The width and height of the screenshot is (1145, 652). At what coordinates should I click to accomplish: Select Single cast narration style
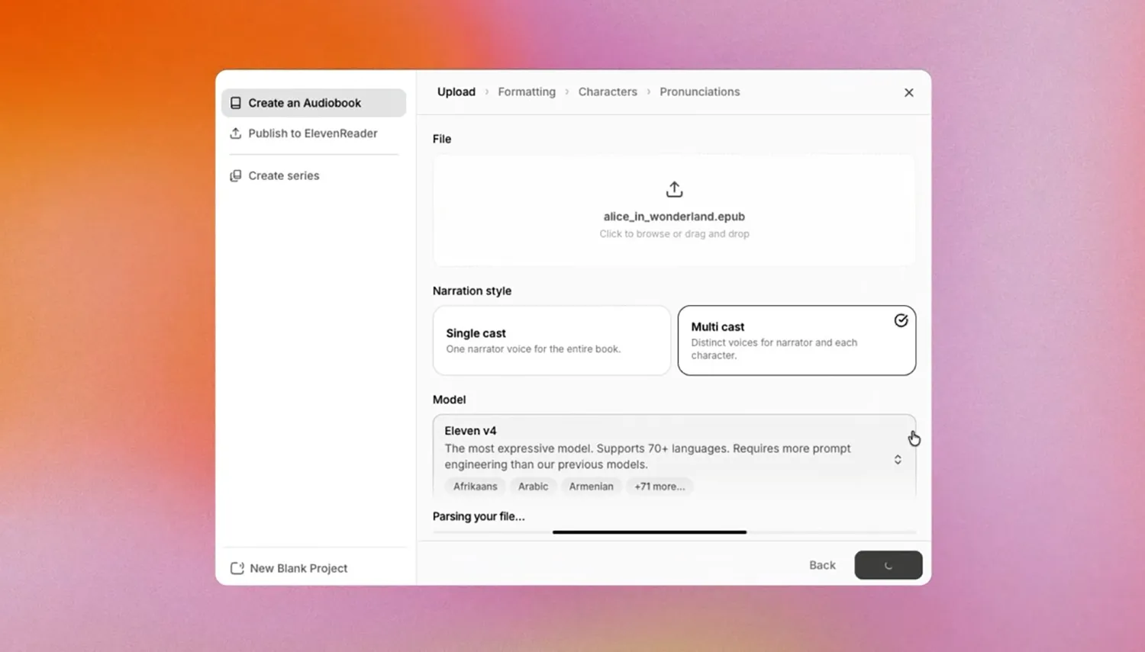coord(551,340)
